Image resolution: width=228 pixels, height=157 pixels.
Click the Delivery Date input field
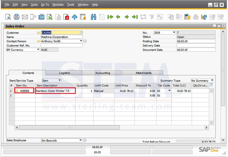196,45
